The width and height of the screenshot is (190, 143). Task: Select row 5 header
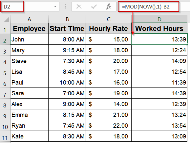pos(5,71)
